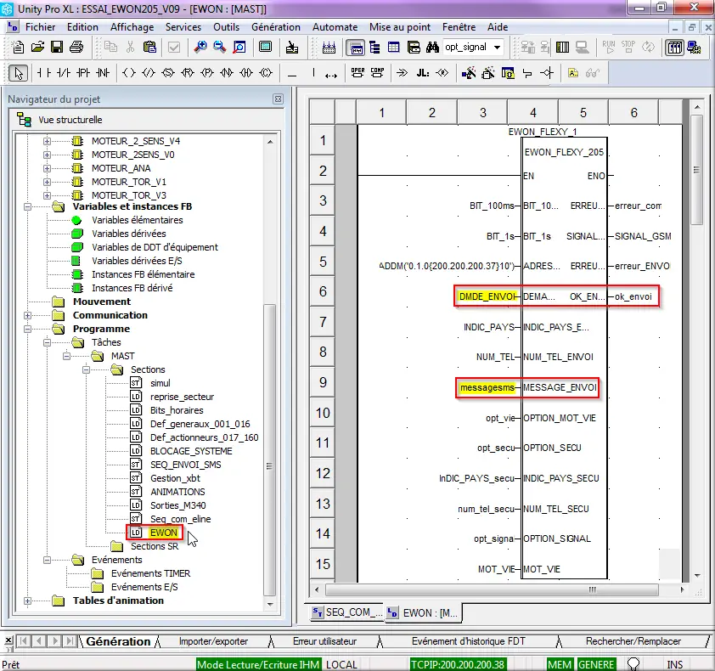Image resolution: width=715 pixels, height=671 pixels.
Task: Click the Print icon
Action: pos(76,47)
